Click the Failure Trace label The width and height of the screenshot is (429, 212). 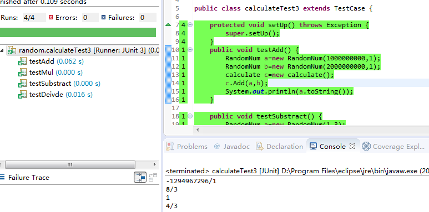(x=29, y=178)
